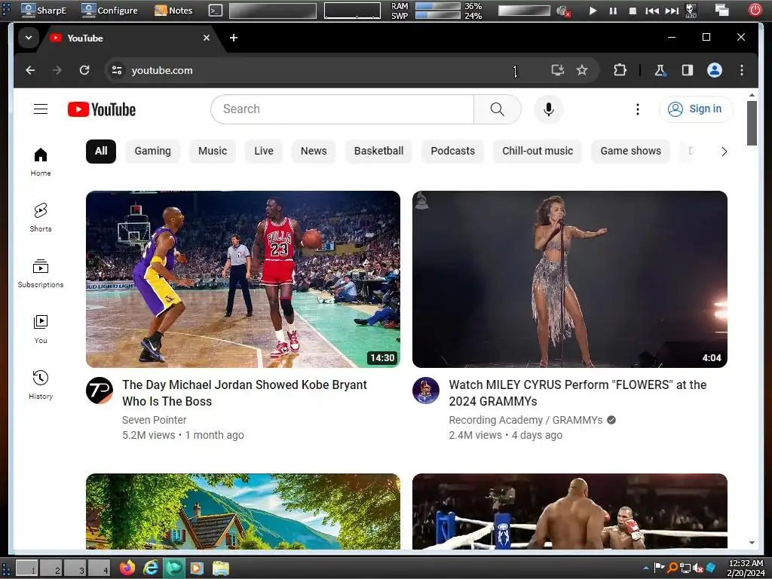Image resolution: width=772 pixels, height=579 pixels.
Task: Click the search magnifier button
Action: click(498, 109)
